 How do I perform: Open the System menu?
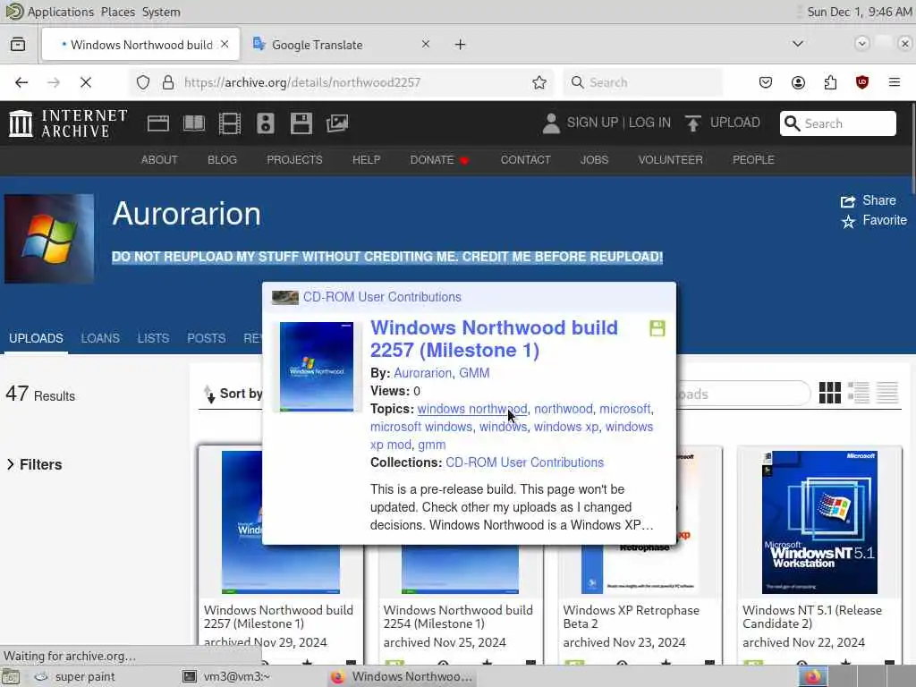pyautogui.click(x=161, y=12)
